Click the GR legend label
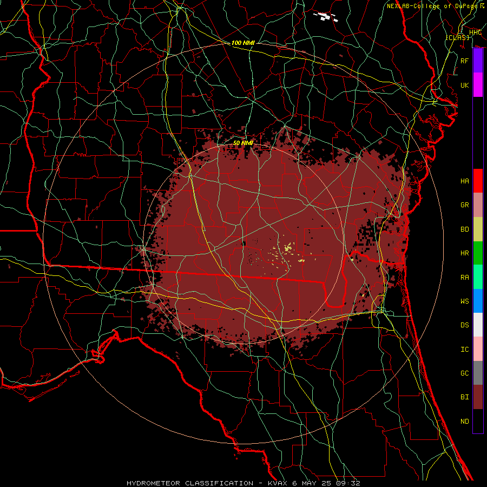Viewport: 487px width, 487px height. pos(465,205)
